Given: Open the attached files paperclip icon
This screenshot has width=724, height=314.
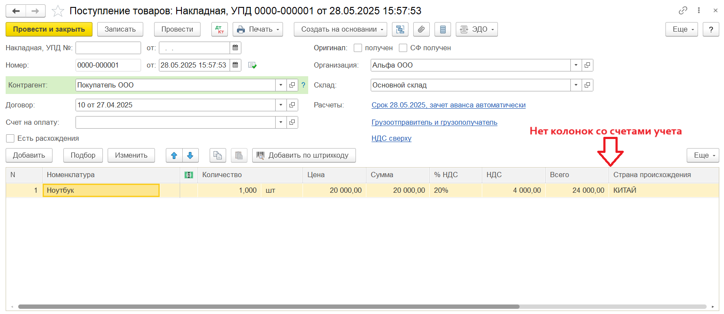Looking at the screenshot, I should tap(421, 29).
